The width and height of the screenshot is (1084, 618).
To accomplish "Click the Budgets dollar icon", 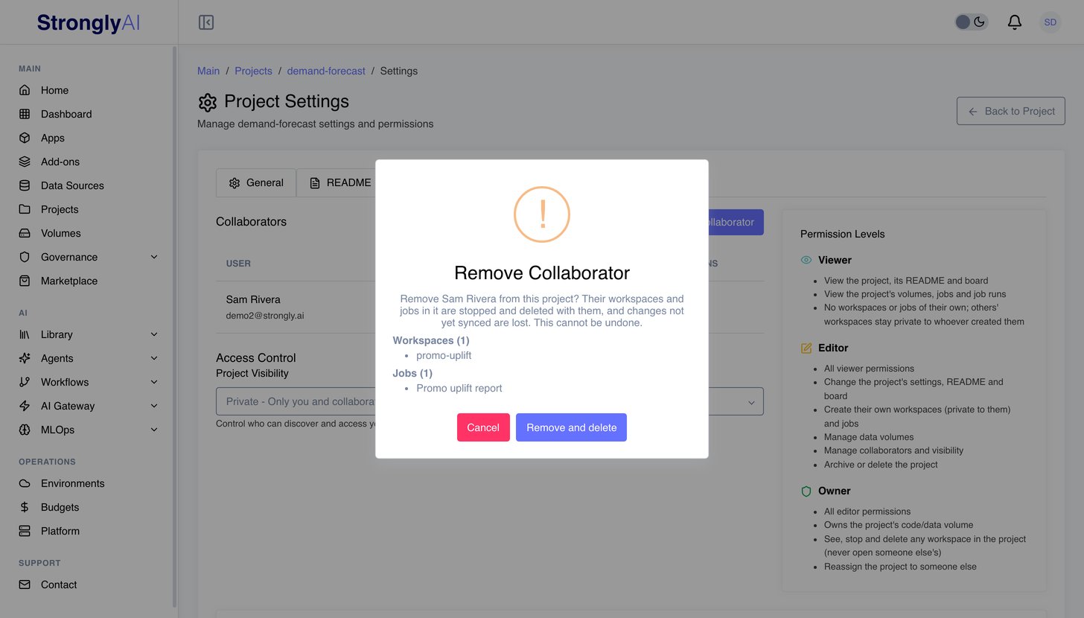I will coord(25,507).
